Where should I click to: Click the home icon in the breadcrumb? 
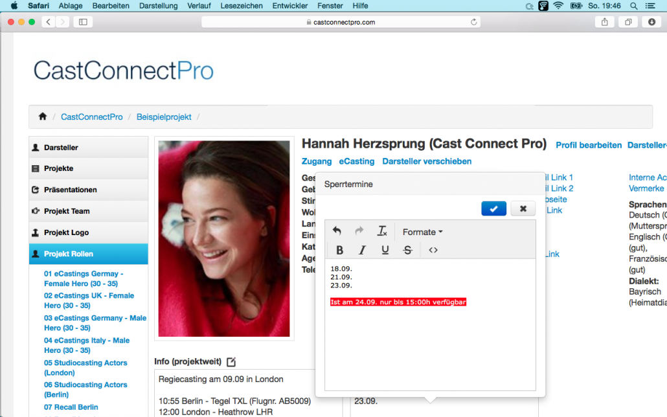(43, 116)
